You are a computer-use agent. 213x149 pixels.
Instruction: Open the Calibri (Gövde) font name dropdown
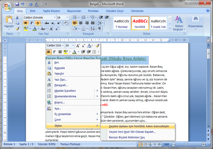[55, 17]
